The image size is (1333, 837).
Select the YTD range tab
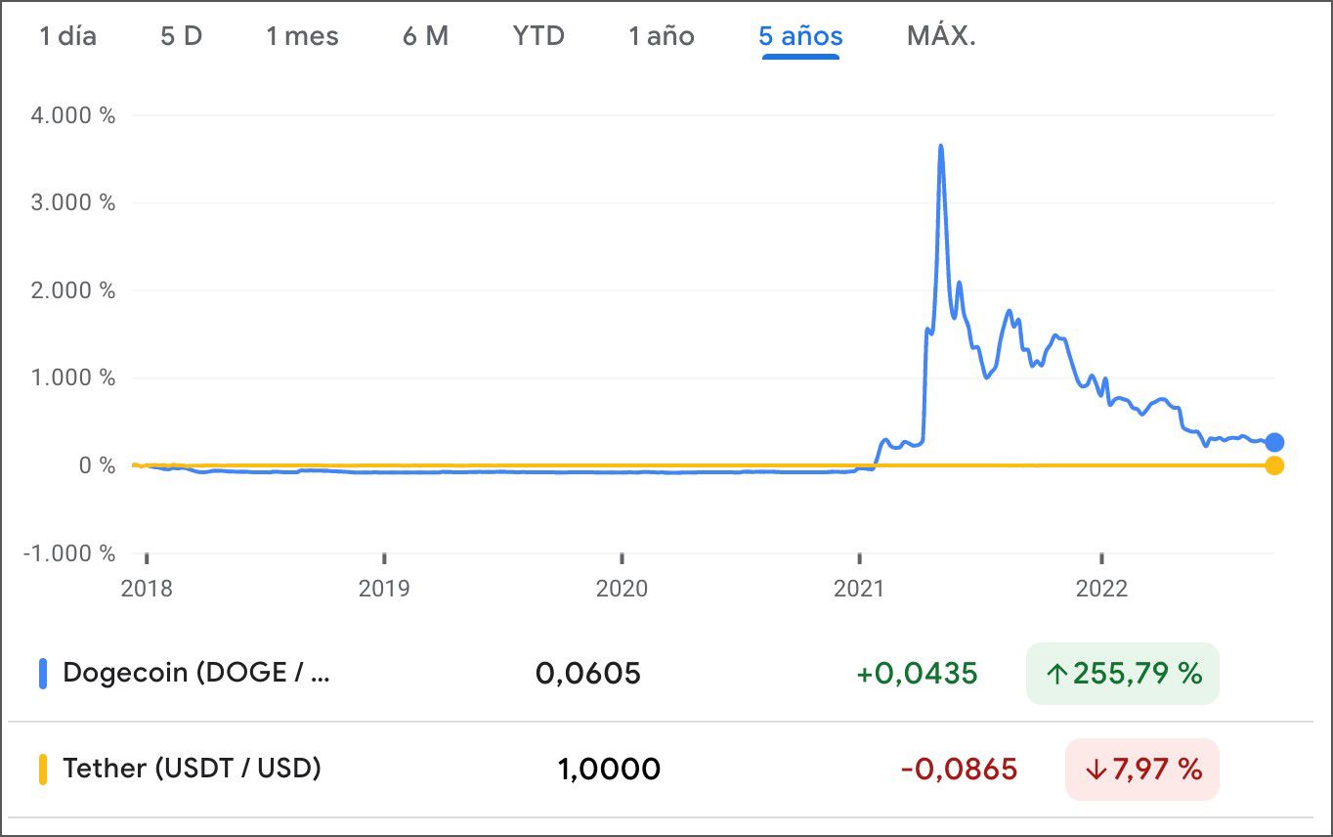point(538,37)
